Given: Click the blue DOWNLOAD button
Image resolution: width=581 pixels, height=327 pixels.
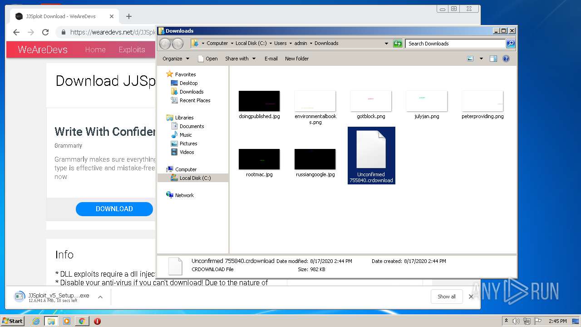Looking at the screenshot, I should pos(114,209).
